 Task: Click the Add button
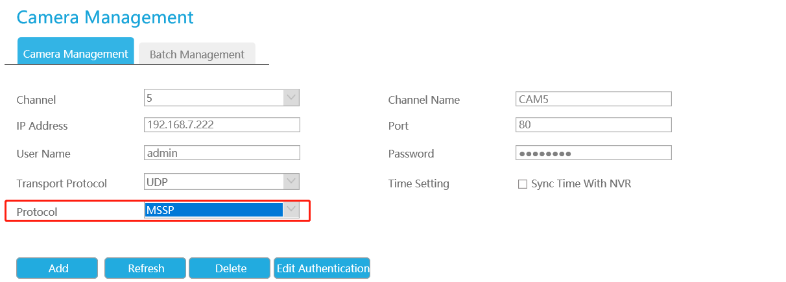57,268
